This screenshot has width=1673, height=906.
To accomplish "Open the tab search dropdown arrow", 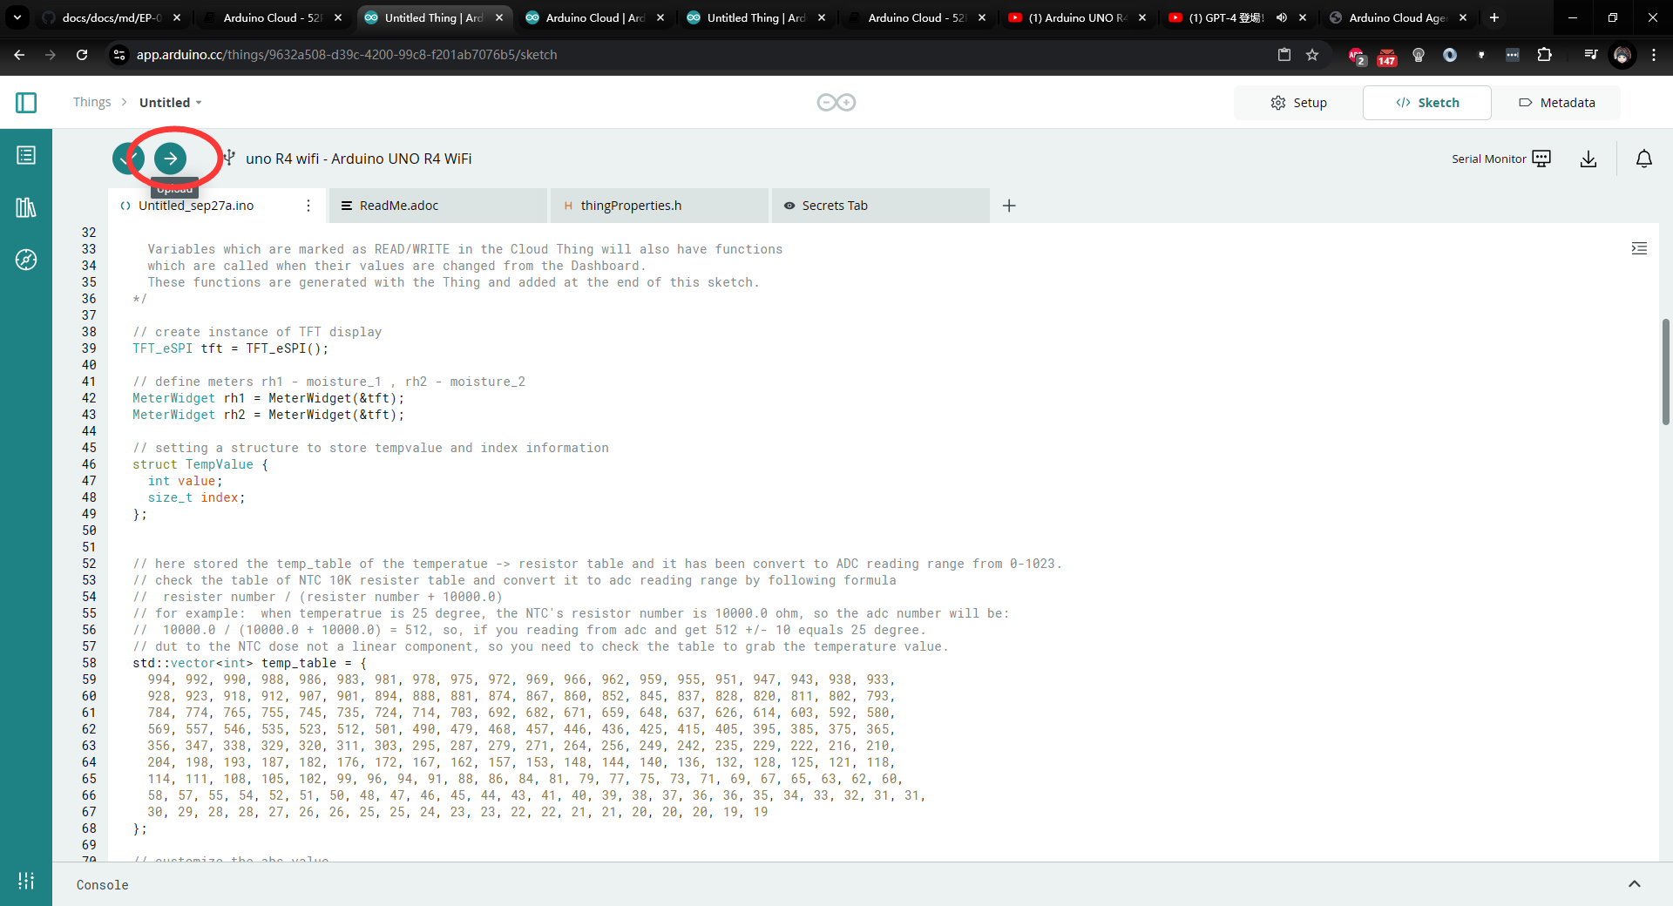I will point(17,17).
